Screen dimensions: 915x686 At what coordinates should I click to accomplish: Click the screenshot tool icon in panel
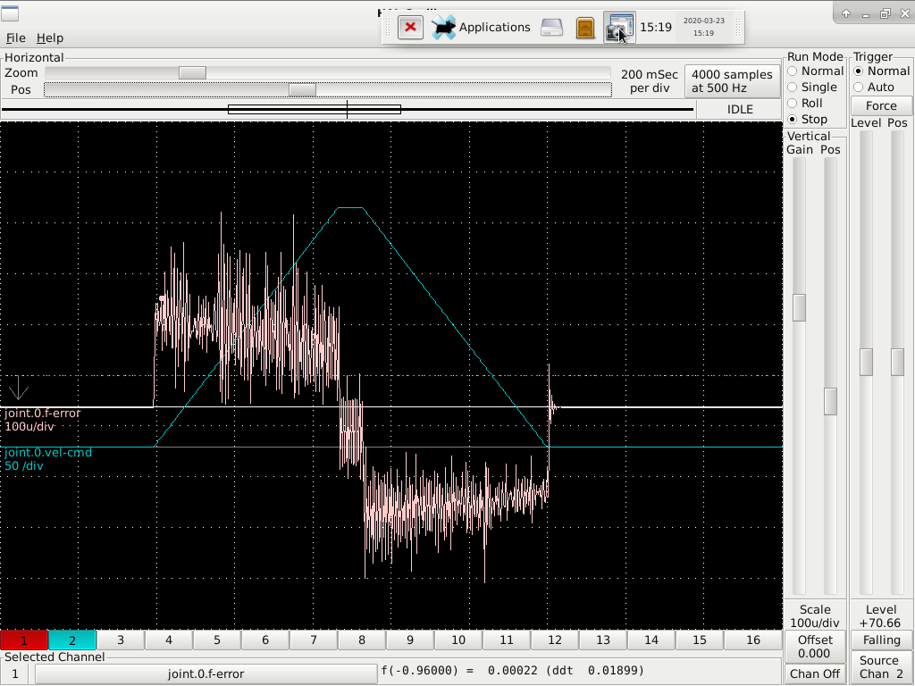tap(618, 27)
